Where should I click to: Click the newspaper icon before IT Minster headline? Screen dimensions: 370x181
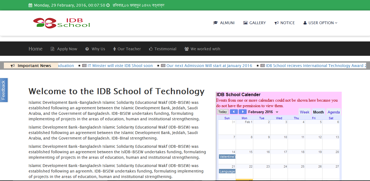[84, 66]
